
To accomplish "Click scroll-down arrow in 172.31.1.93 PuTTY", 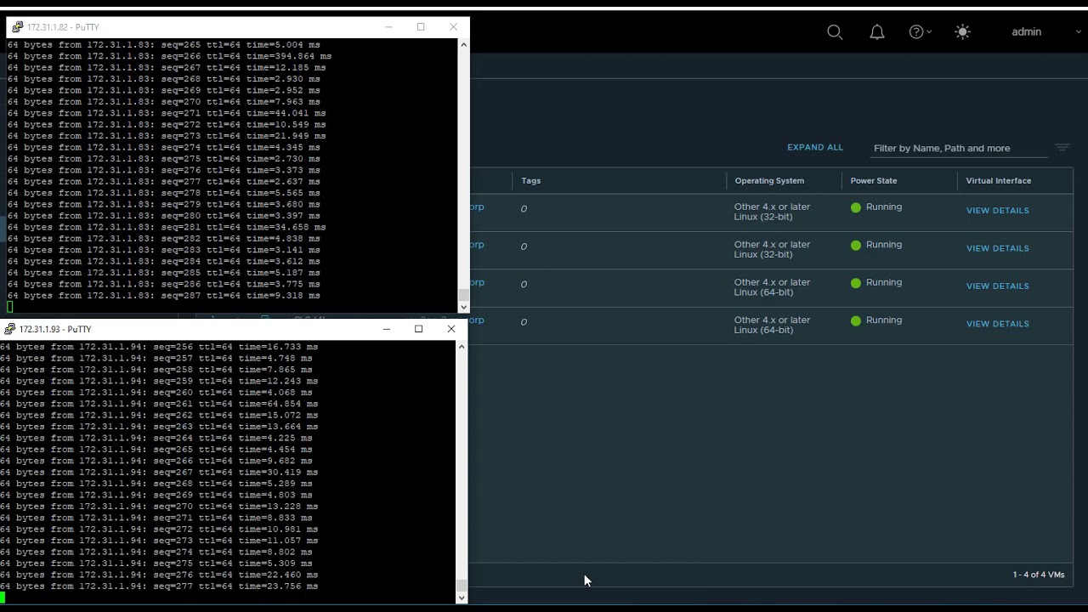I will pyautogui.click(x=462, y=598).
